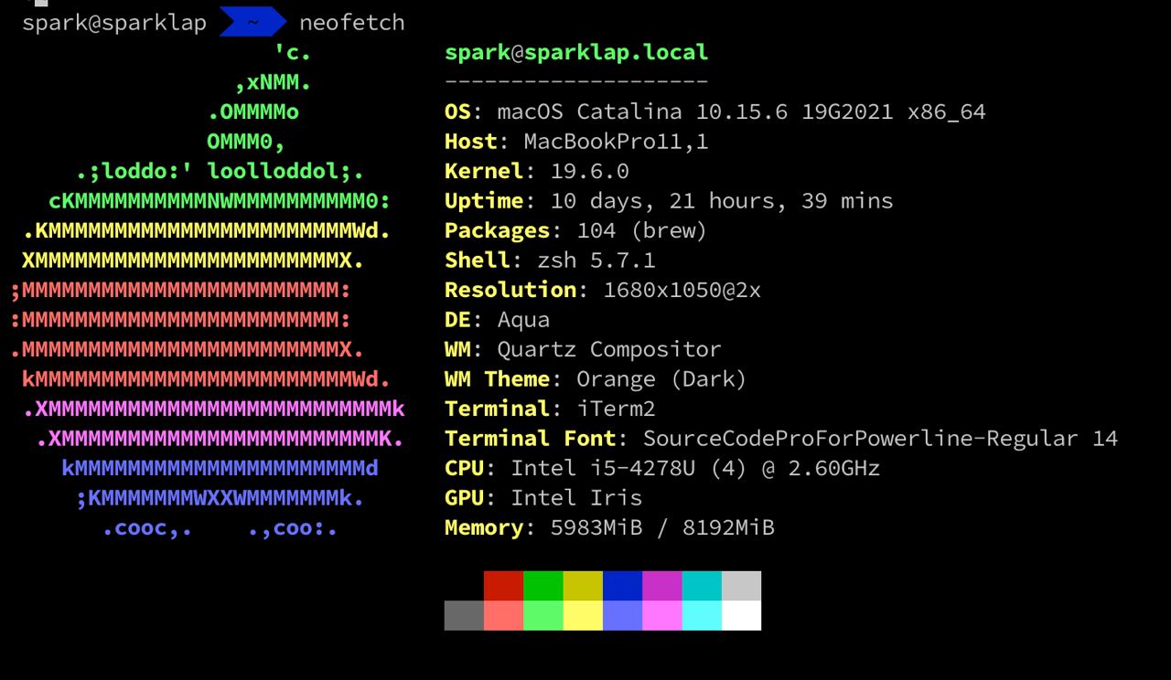
Task: Click the dark green color block
Action: pos(543,586)
